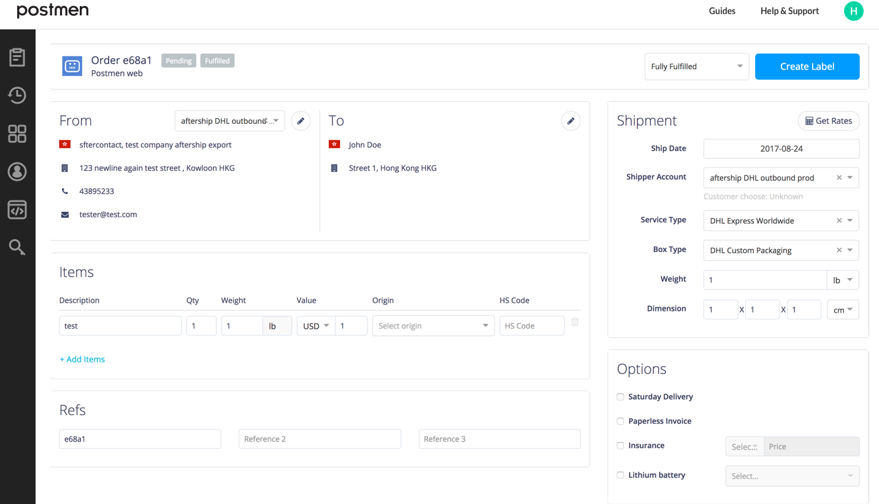Open the Service Type dropdown arrow

(x=850, y=221)
